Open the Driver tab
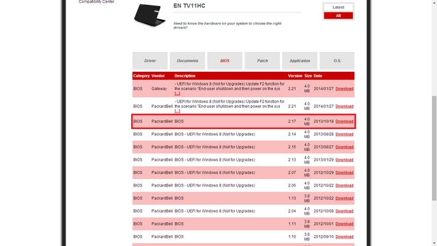The height and width of the screenshot is (246, 437). (x=150, y=61)
